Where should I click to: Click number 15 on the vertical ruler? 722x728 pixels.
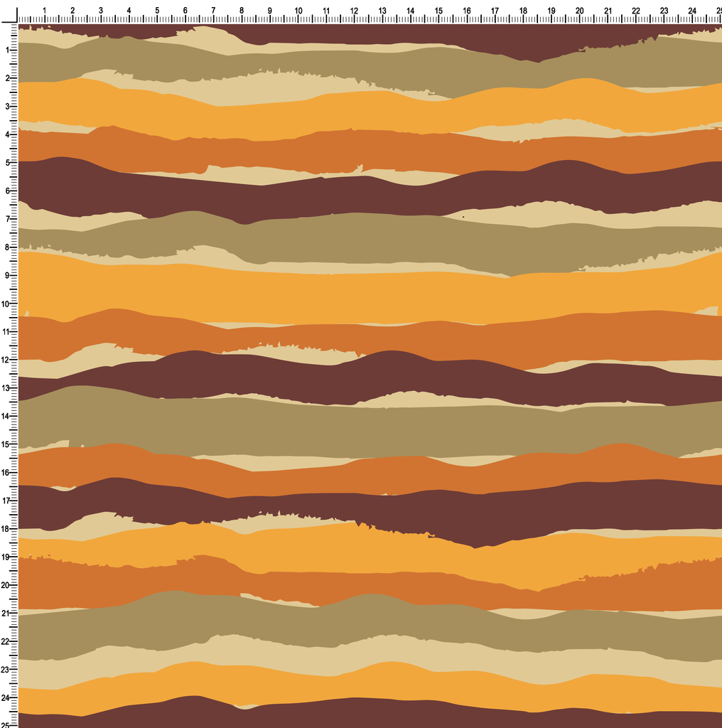(5, 444)
